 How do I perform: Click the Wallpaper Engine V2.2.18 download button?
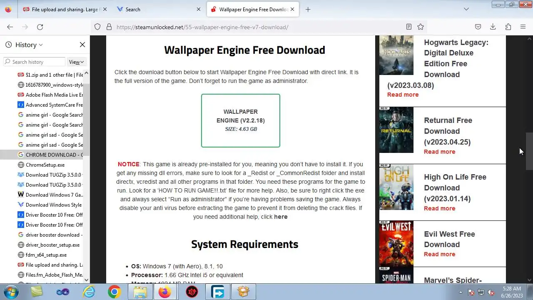[241, 120]
